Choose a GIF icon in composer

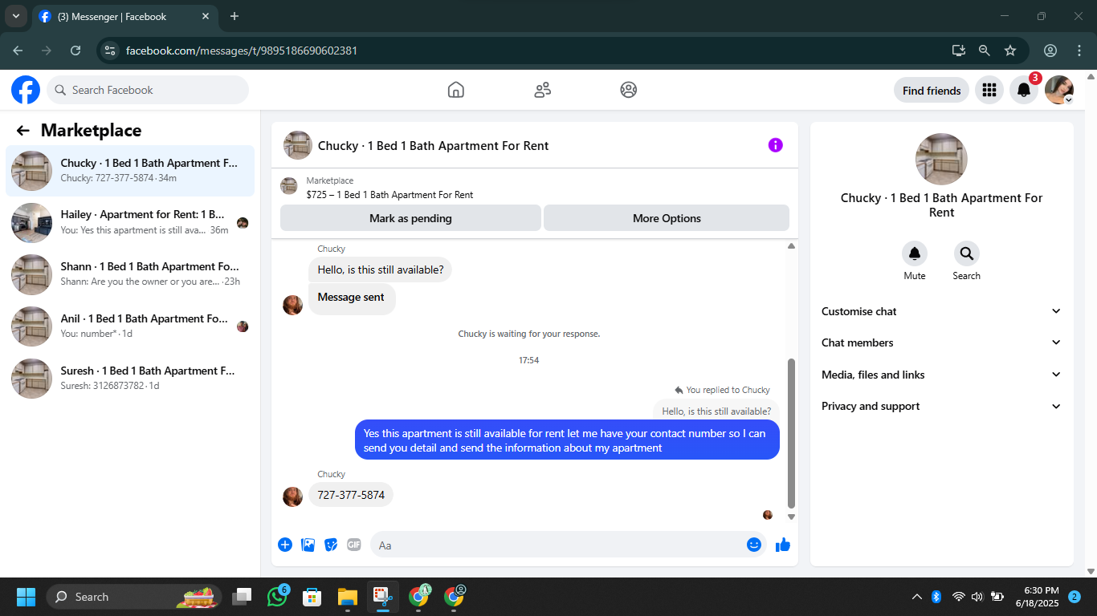(354, 545)
